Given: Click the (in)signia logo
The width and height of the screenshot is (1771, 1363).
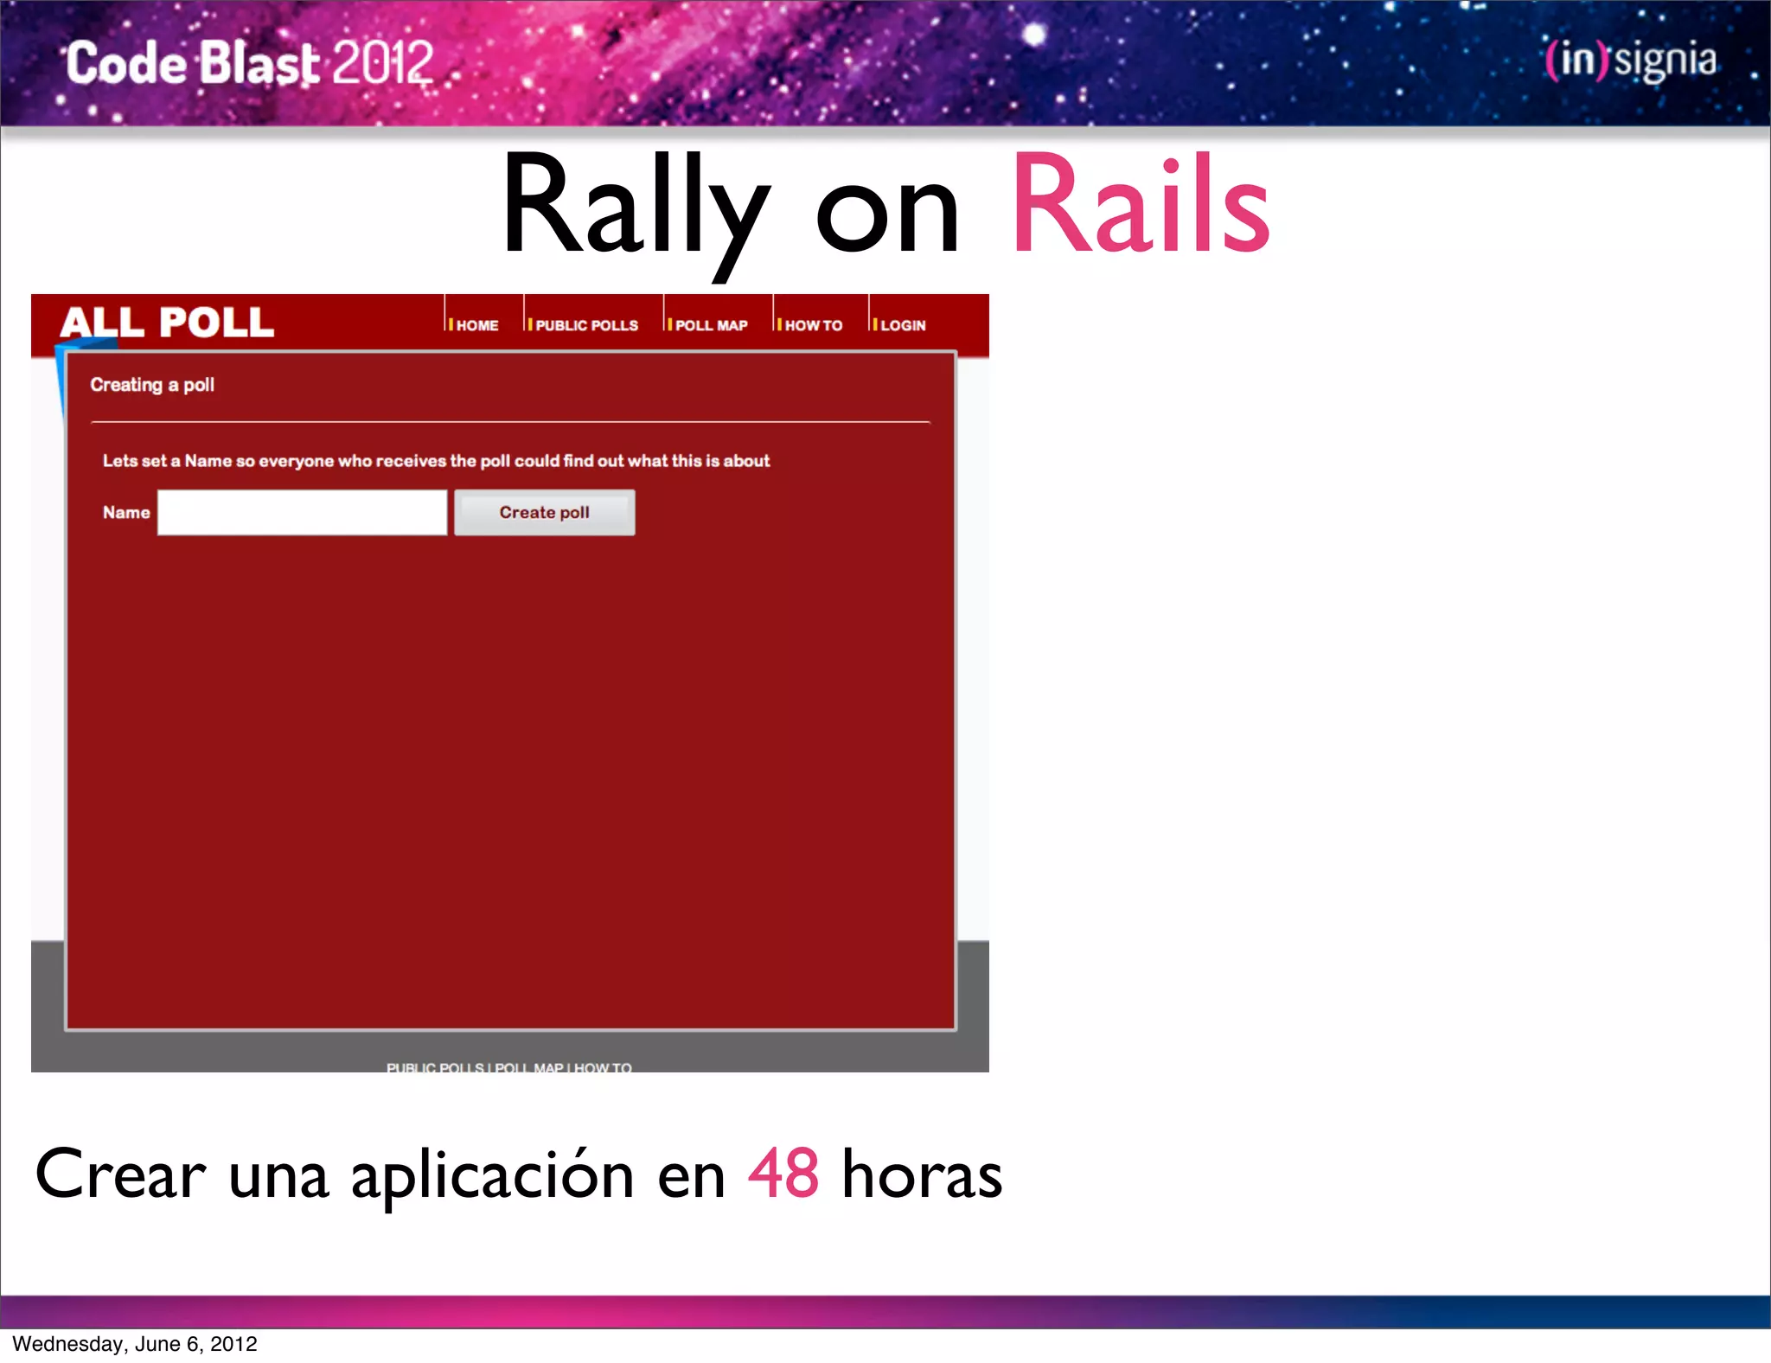Looking at the screenshot, I should point(1632,61).
